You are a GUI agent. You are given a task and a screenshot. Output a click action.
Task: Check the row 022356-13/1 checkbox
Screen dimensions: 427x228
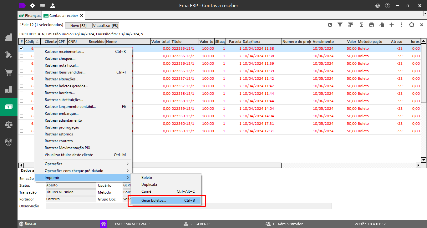coord(21,63)
